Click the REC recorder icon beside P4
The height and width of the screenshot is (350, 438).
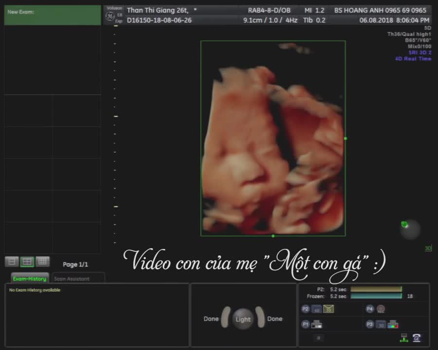click(381, 309)
